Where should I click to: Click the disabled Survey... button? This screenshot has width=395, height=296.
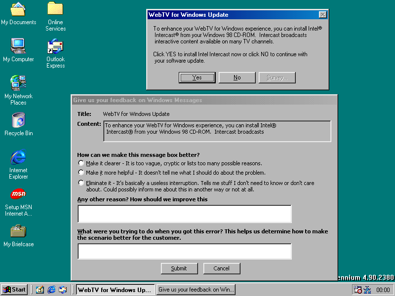pos(277,77)
